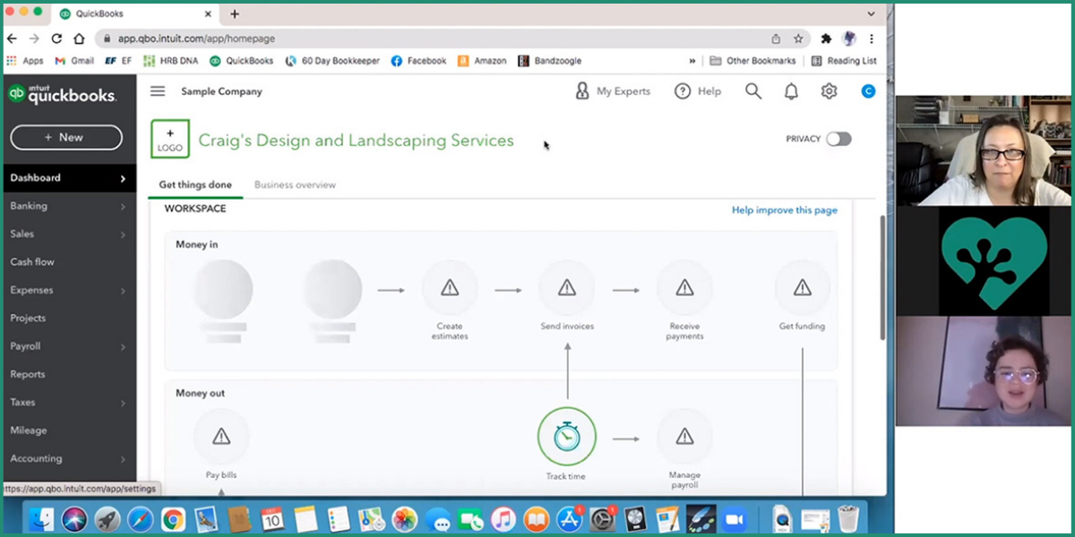Show hidden bookmarks overflow chevron

(692, 61)
